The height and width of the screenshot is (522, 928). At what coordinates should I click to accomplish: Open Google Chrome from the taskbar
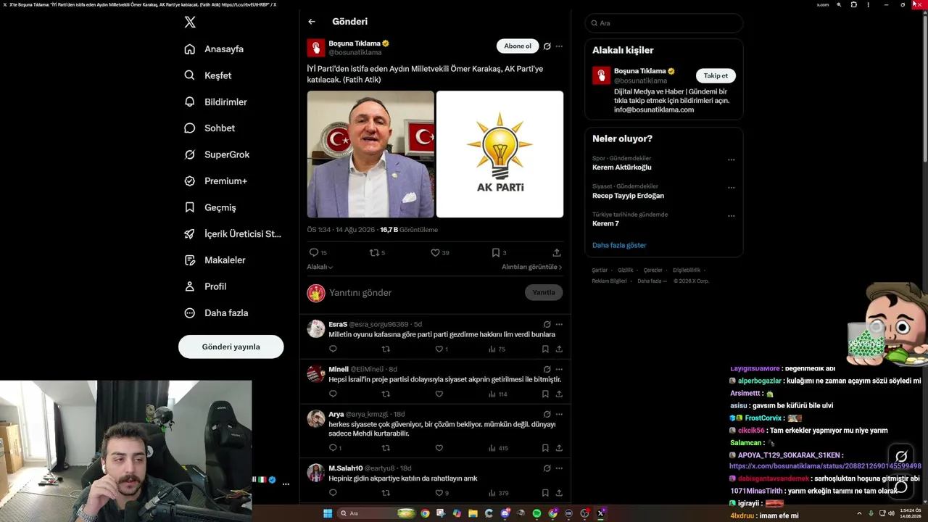pos(425,513)
